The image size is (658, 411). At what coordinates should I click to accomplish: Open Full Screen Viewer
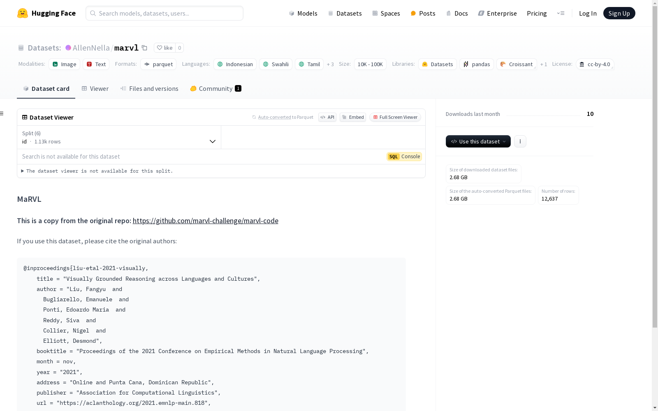[x=395, y=117]
